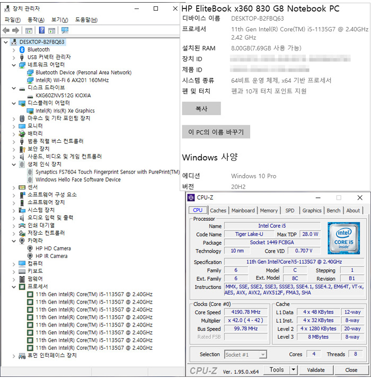Click the first i5-1135G7 processor entry icon

pos(30,295)
